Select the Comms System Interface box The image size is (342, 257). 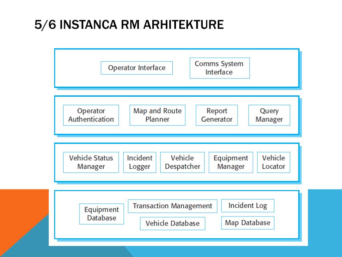pos(220,68)
